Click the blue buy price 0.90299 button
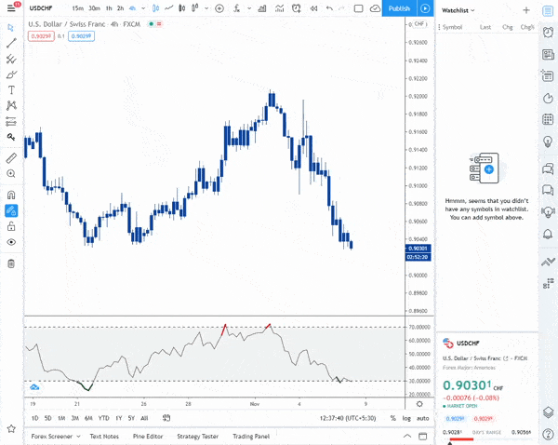The image size is (558, 445). click(81, 36)
